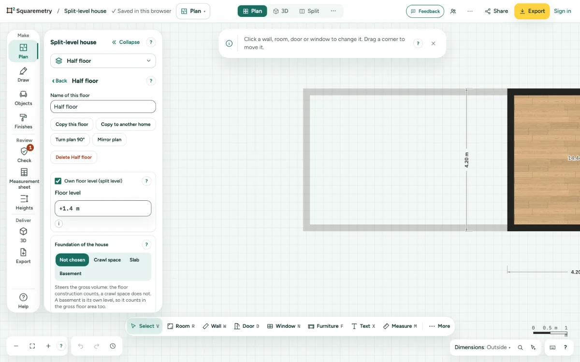This screenshot has height=362, width=580.
Task: Click Mirror plan button
Action: (109, 139)
